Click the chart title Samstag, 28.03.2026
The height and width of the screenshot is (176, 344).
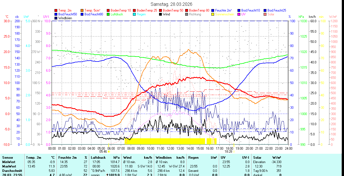171,4
